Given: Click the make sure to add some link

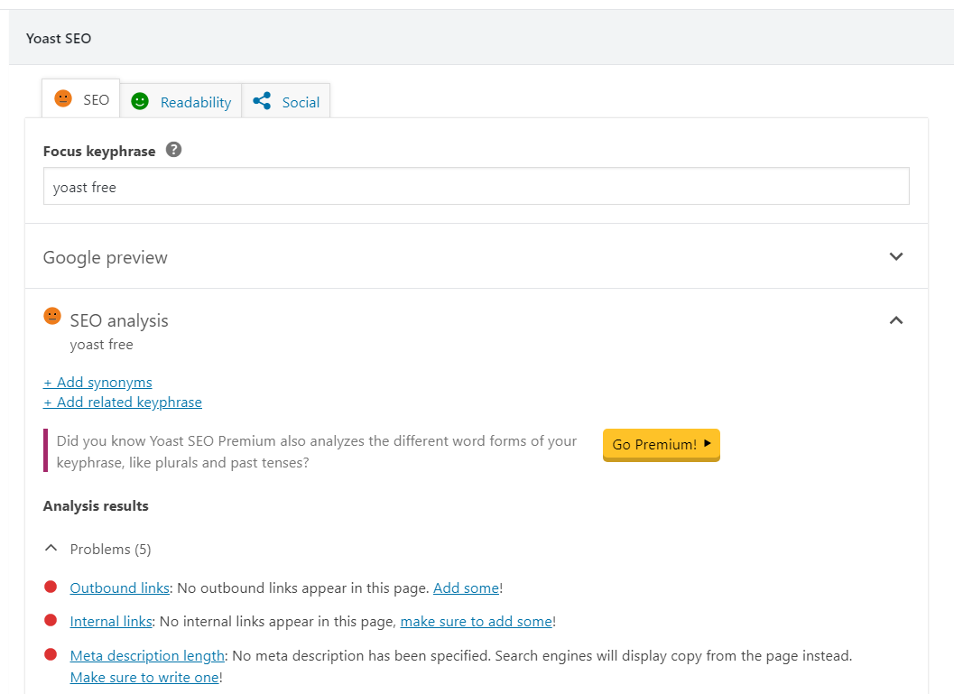Looking at the screenshot, I should pyautogui.click(x=477, y=622).
